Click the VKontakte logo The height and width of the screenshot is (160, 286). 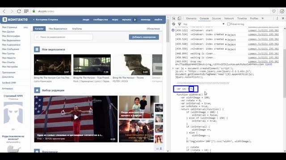(15, 20)
